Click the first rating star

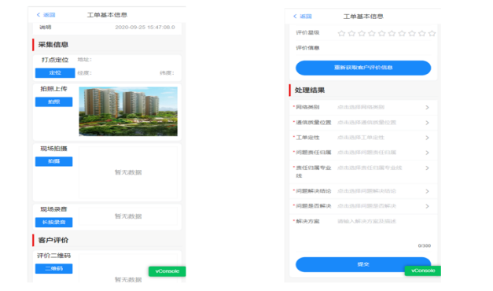tap(341, 33)
